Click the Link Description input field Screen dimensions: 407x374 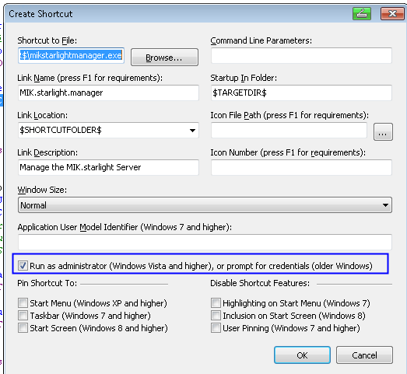click(x=108, y=167)
